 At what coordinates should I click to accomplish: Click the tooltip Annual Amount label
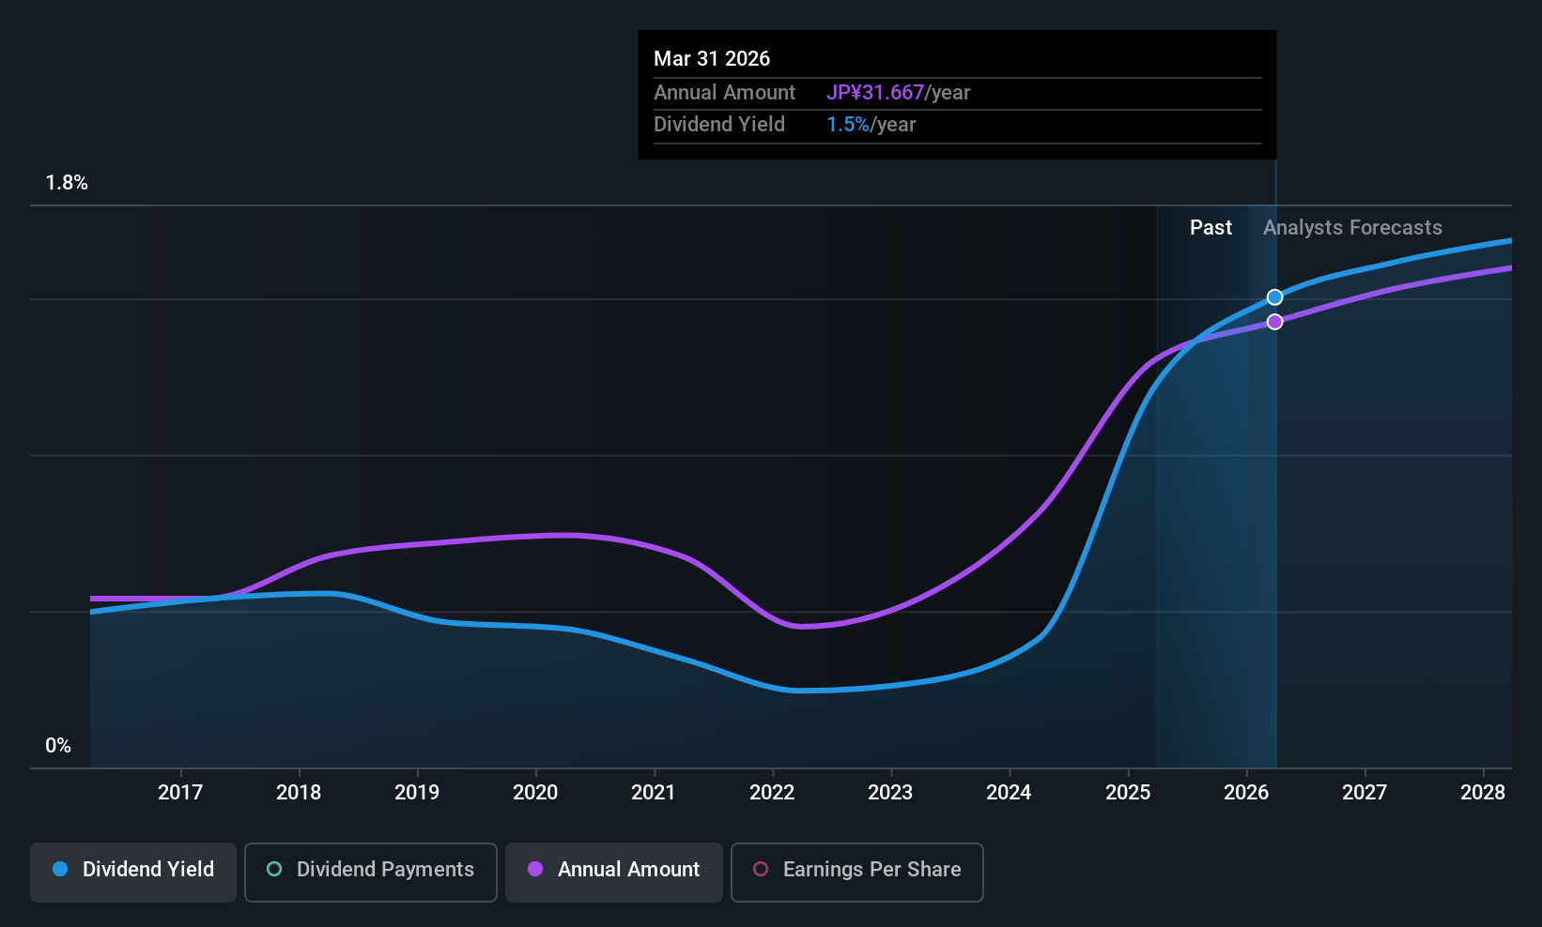pyautogui.click(x=724, y=93)
